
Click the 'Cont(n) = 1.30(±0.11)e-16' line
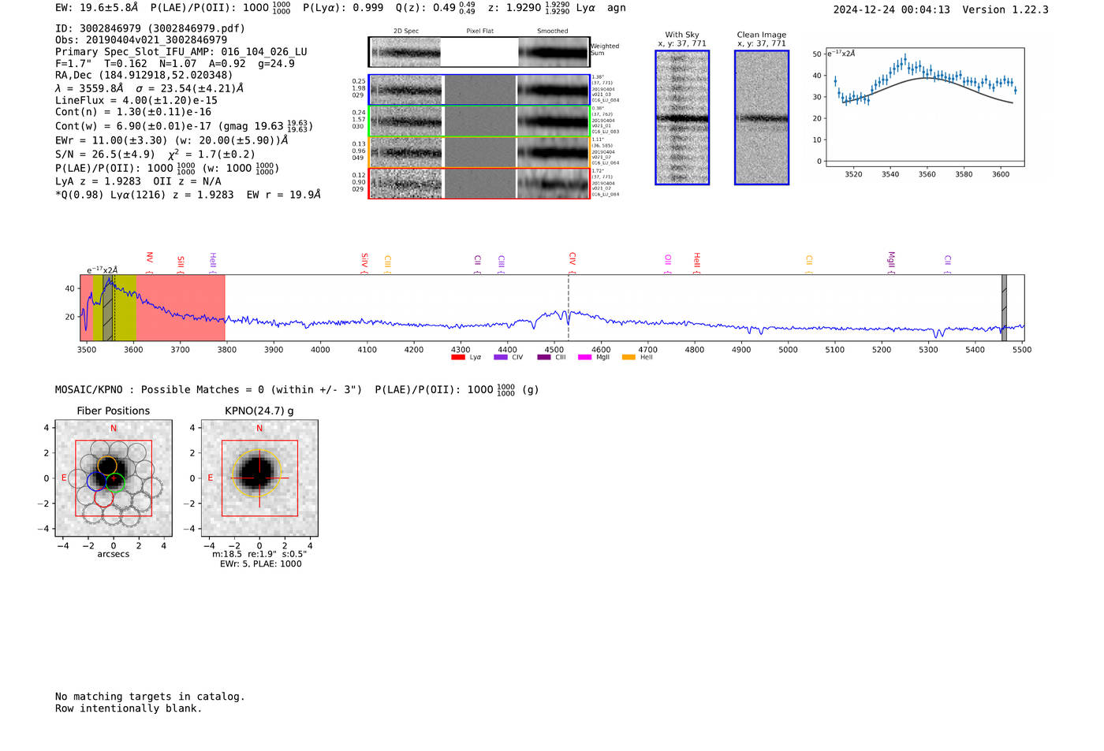coord(133,113)
